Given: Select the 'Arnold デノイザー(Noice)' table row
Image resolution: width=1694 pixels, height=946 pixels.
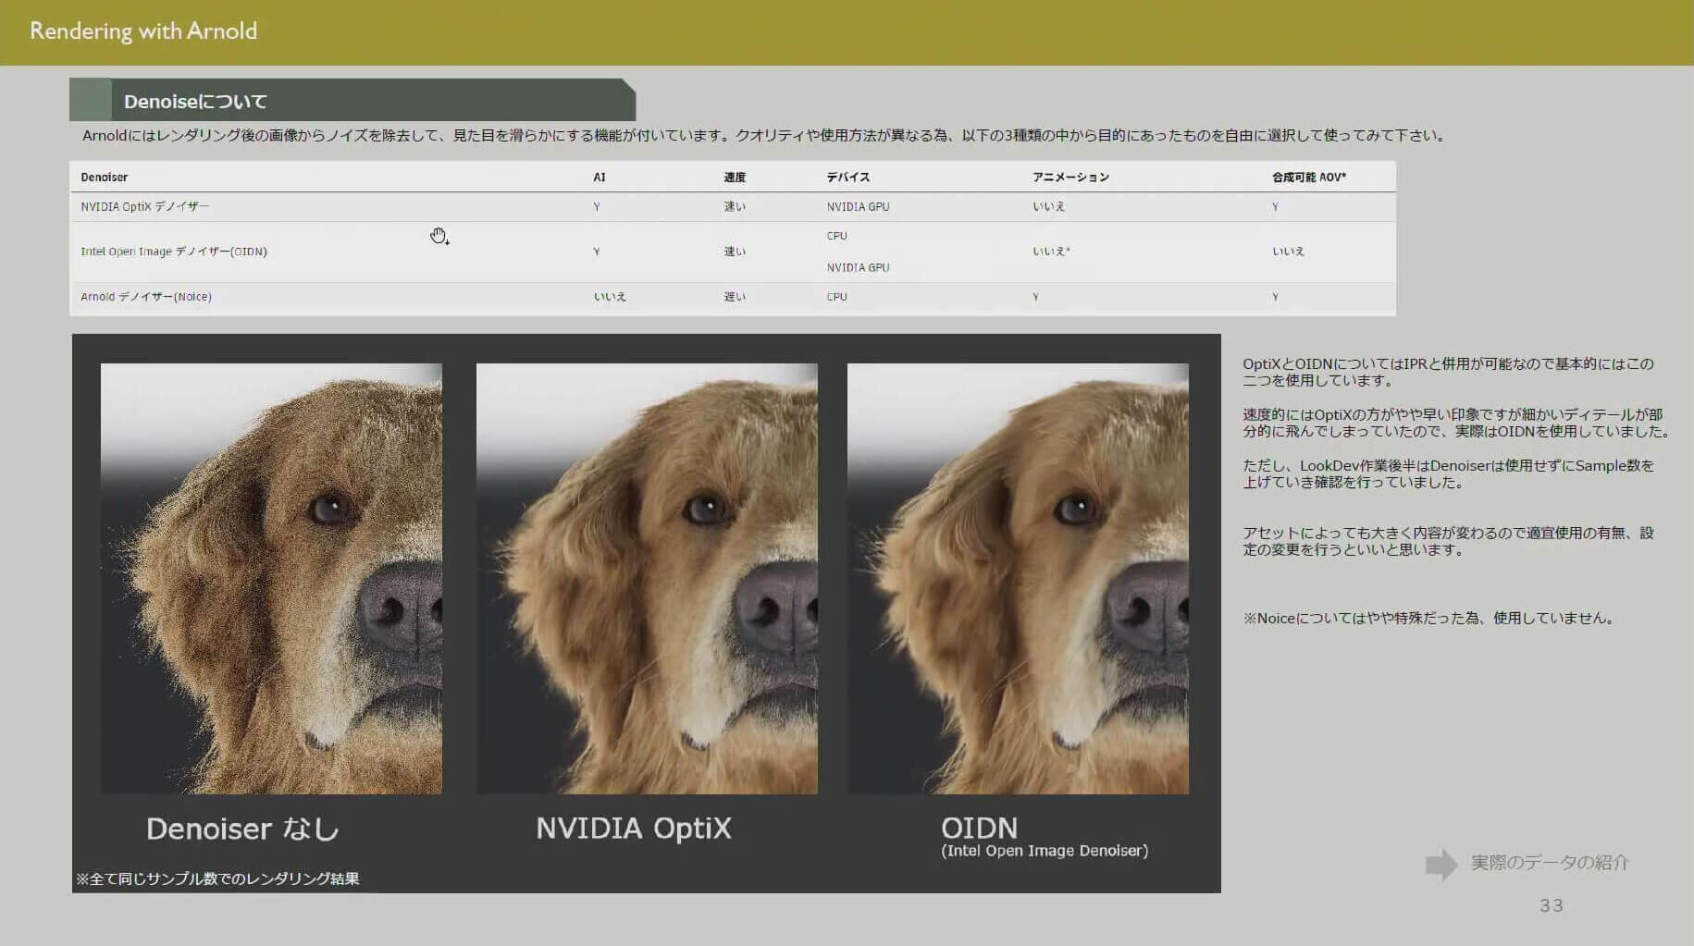Looking at the screenshot, I should click(x=146, y=297).
